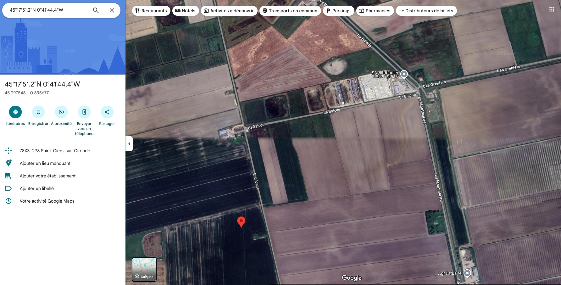Viewport: 561px width, 285px height.
Task: Click the plus code dots icon
Action: coord(8,151)
